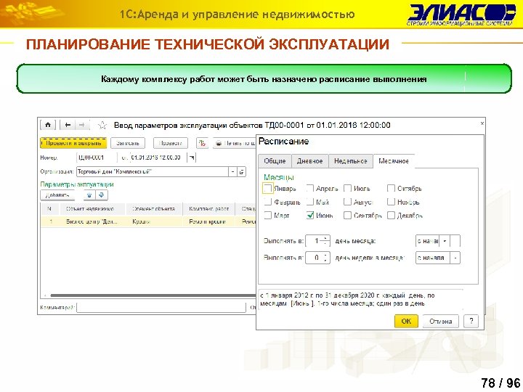Check the Январь checkbox

click(x=267, y=188)
